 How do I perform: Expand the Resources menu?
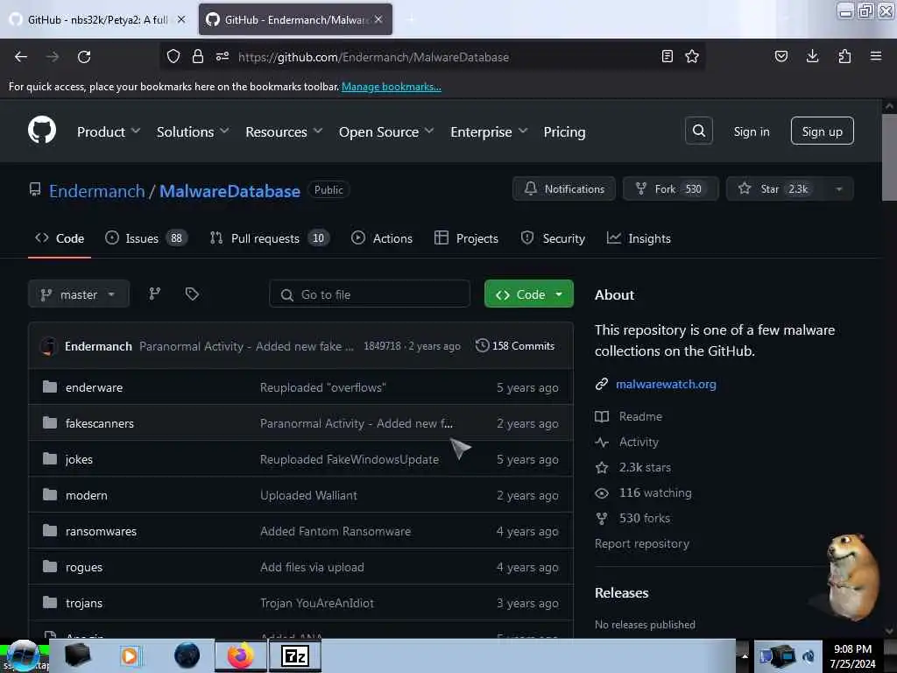(284, 131)
